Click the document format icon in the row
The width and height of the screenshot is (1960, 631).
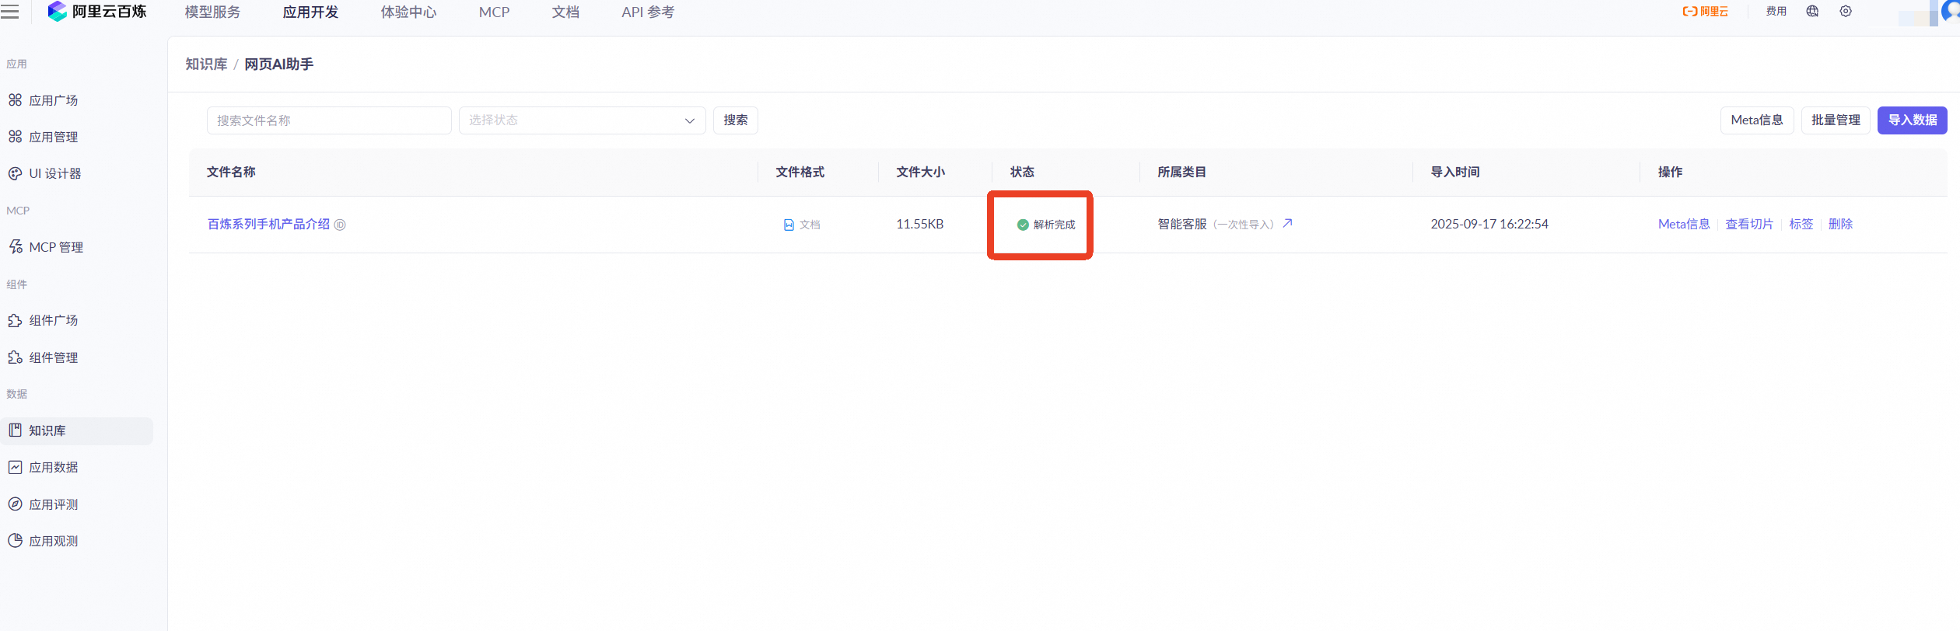[789, 225]
